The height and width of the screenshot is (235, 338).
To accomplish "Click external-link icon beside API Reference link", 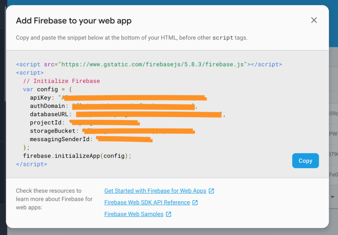I will pyautogui.click(x=195, y=203).
